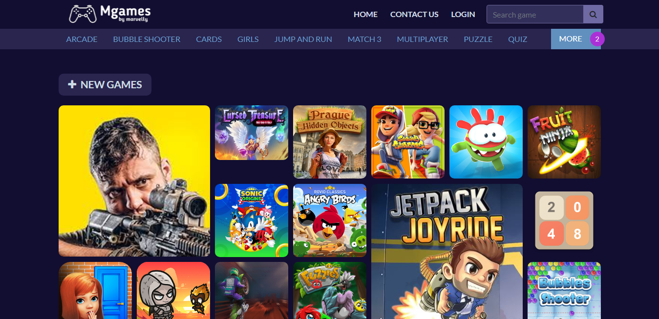Open the Prague Hidden Objects game

(x=329, y=142)
